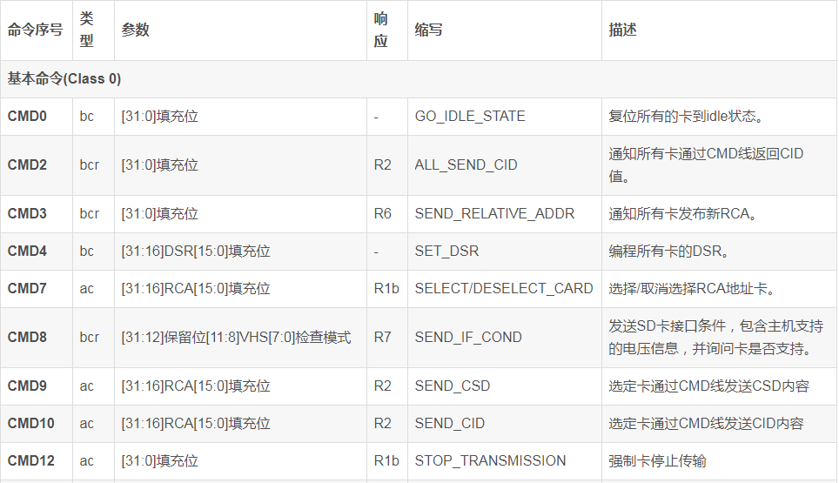Click the 基本命令(Class 0) section heading
Screen dimensions: 839x483
tap(64, 78)
